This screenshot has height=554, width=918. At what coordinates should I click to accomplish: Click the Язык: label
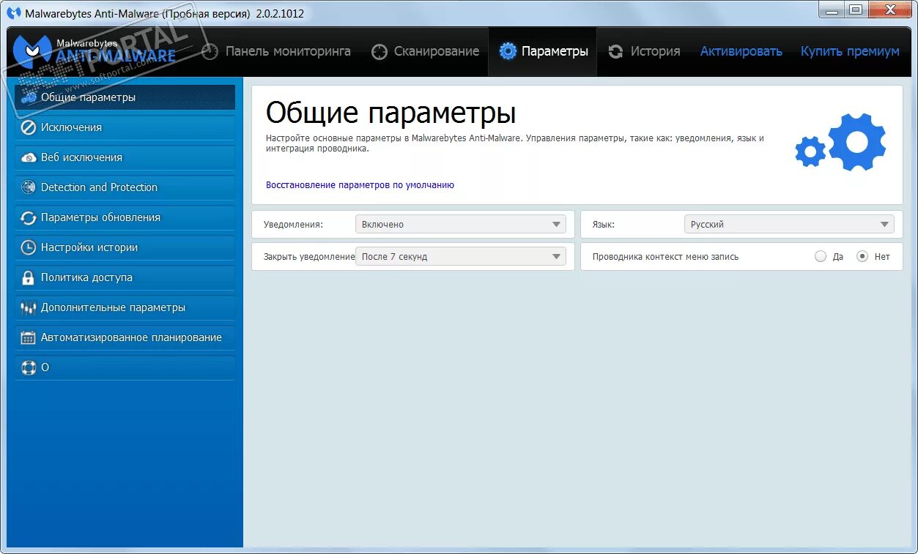tap(603, 225)
